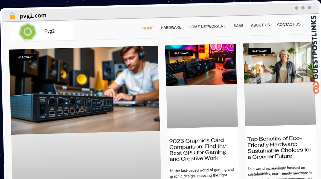Click HARDWARE tag on the kitchen image
321x179 pixels.
259,51
